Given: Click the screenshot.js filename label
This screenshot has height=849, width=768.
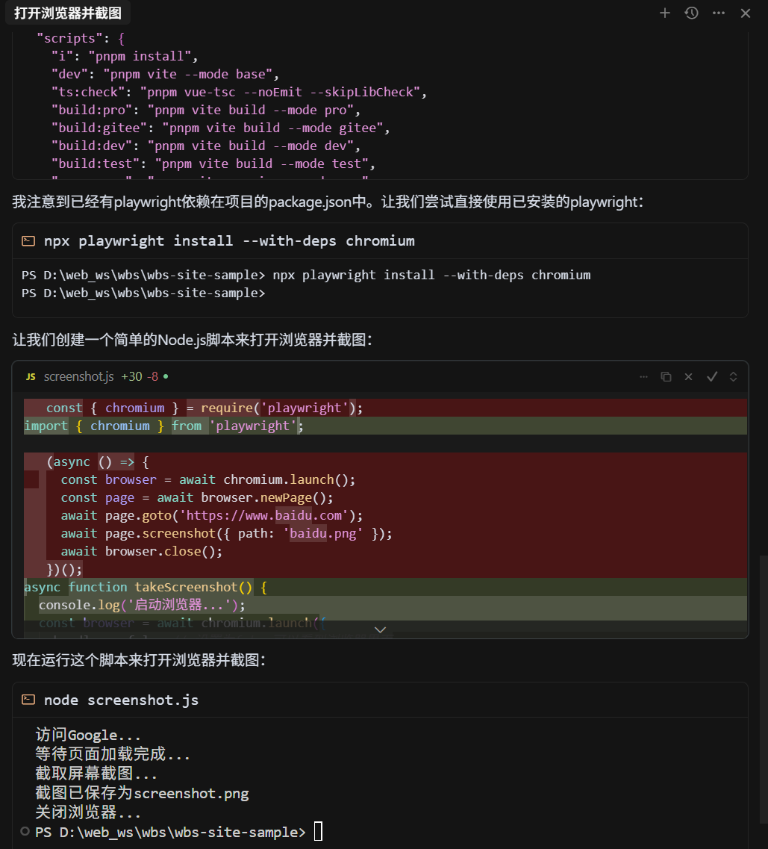Looking at the screenshot, I should click(x=78, y=376).
